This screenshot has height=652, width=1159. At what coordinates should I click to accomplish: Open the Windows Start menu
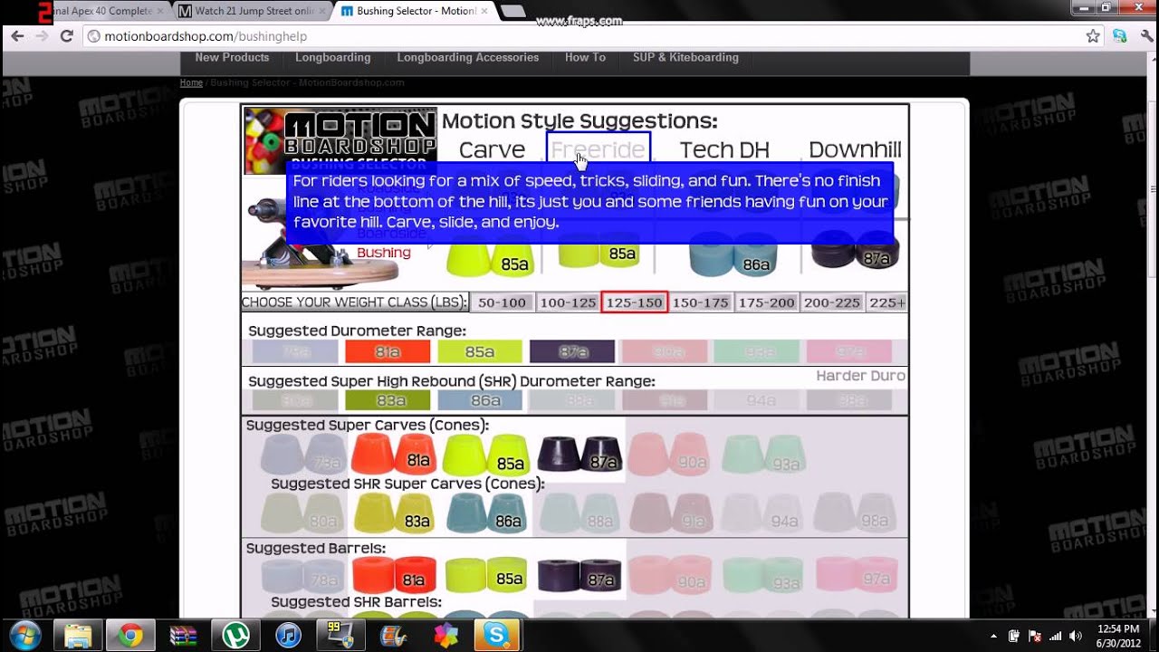coord(23,636)
